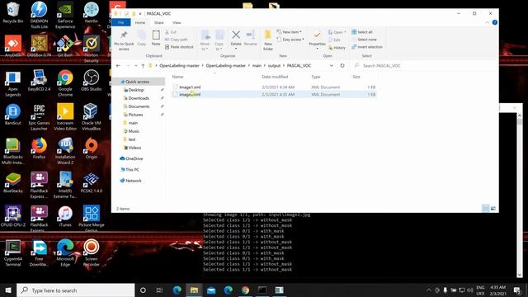
Task: Go up one folder level
Action: pyautogui.click(x=143, y=66)
